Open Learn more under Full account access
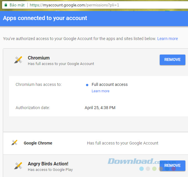This screenshot has width=188, height=177. click(100, 91)
